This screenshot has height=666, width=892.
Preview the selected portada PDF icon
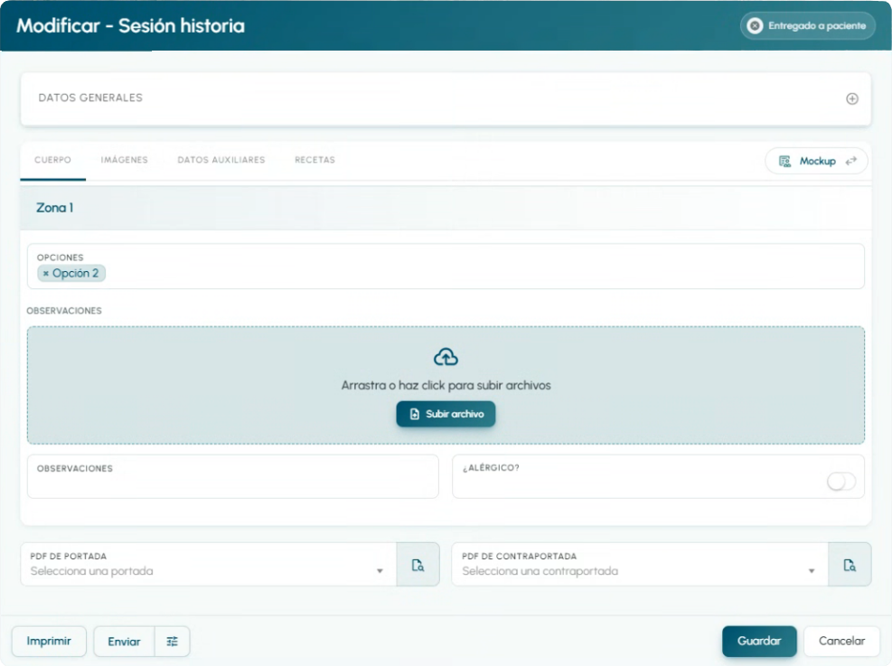pyautogui.click(x=418, y=565)
